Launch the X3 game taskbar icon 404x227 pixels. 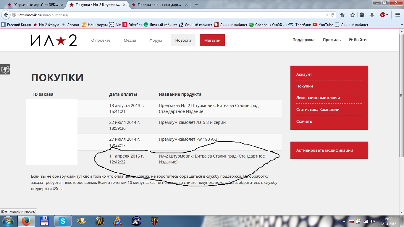click(136, 221)
